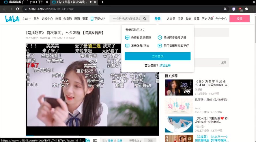Click the browser back arrow
Screen dimensions: 256x142
point(5,9)
